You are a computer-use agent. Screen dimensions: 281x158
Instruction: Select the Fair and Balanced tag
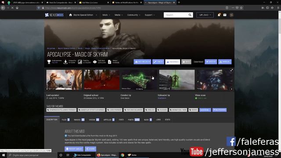click(x=133, y=110)
